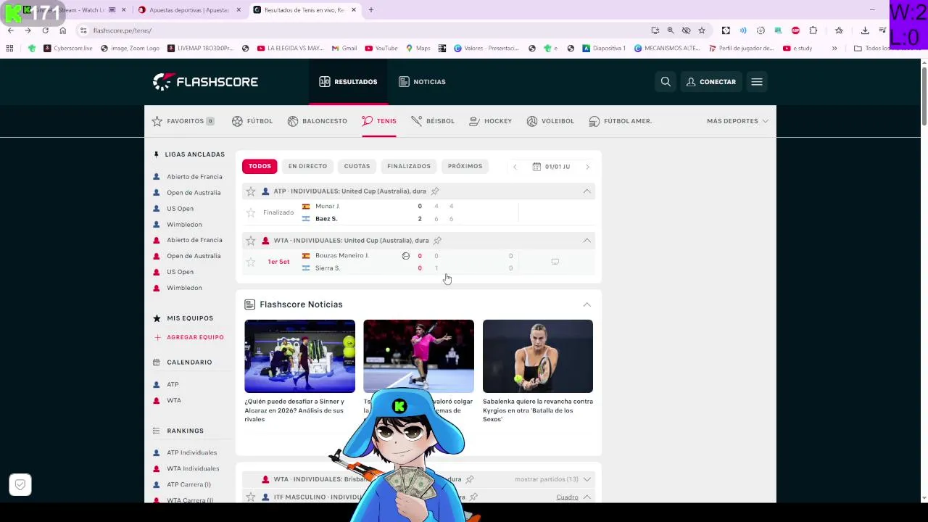Favorite the Munar vs Baez match
The width and height of the screenshot is (928, 522).
click(251, 212)
